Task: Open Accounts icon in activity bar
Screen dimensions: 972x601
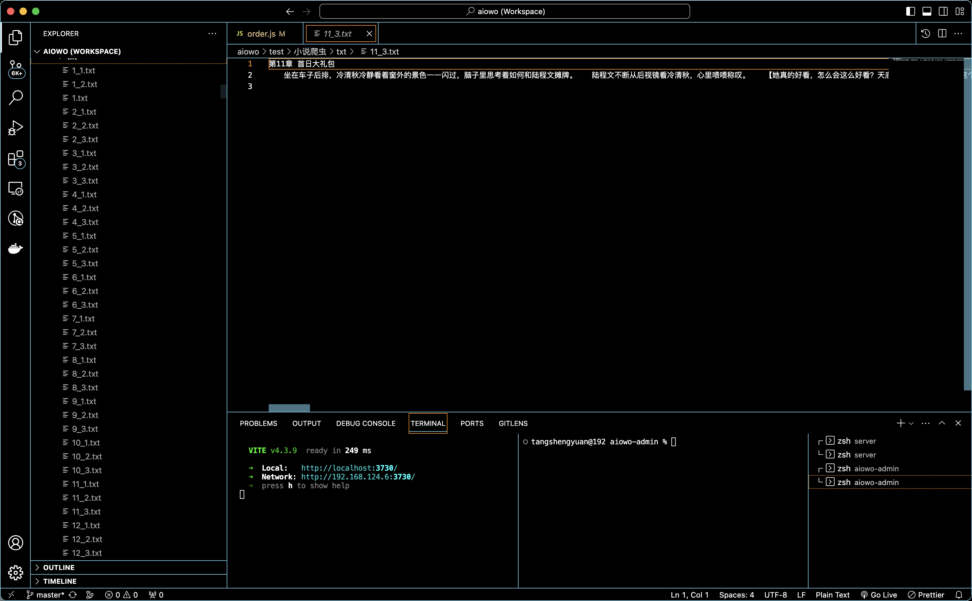Action: click(x=15, y=543)
